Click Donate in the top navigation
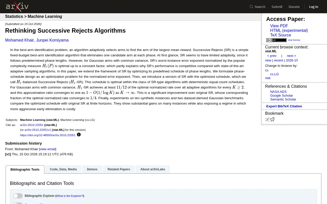 tap(294, 7)
